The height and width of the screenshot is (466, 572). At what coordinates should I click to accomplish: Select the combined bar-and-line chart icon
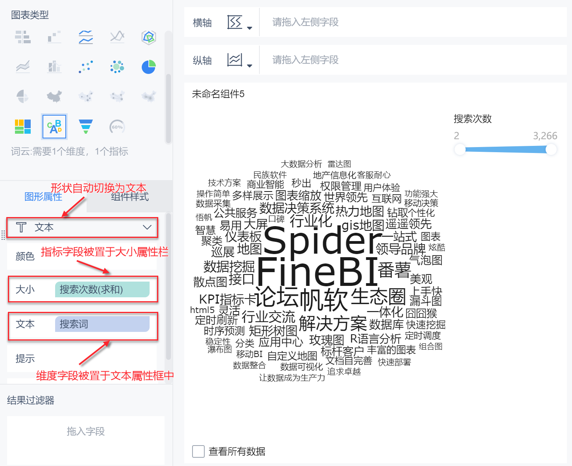tap(54, 66)
